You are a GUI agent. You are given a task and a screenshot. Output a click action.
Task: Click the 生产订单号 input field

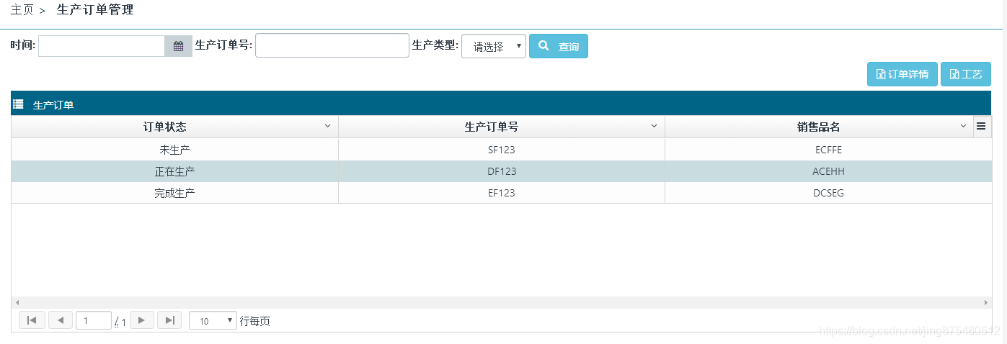pos(332,45)
